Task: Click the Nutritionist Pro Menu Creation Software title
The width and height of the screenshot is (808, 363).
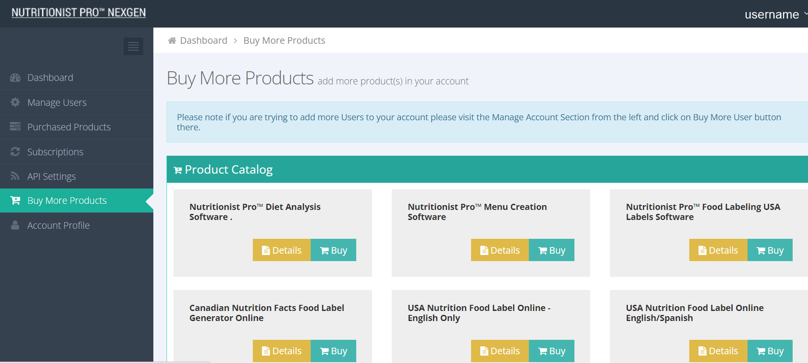Action: [477, 212]
